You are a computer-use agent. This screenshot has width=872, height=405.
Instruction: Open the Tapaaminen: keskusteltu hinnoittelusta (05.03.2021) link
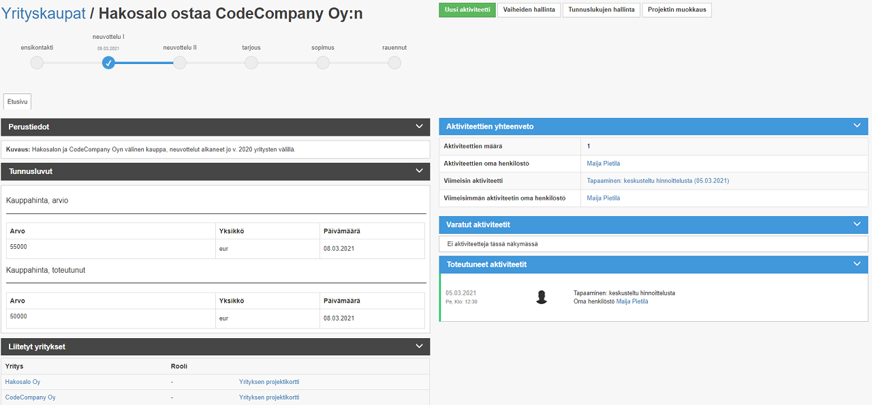658,181
